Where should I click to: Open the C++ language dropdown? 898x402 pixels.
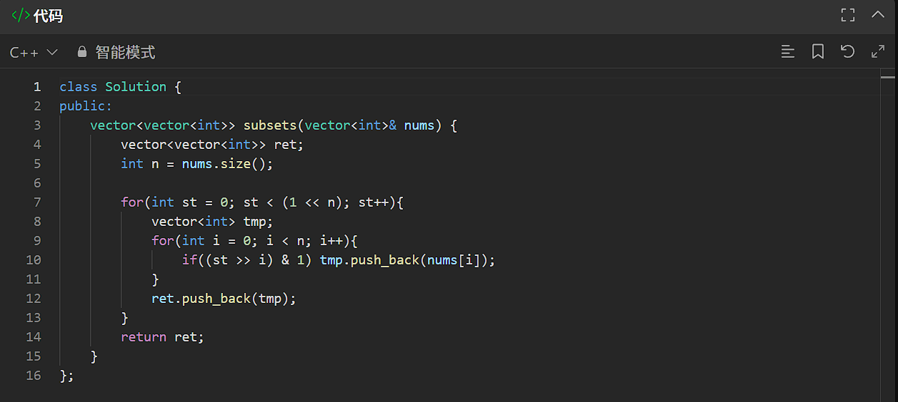[x=34, y=52]
